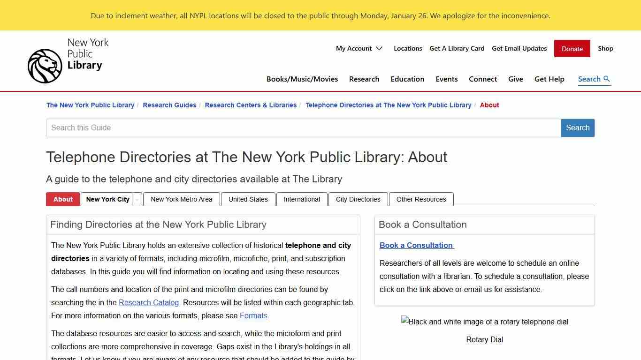The height and width of the screenshot is (360, 641).
Task: Open the Research menu item
Action: click(364, 79)
